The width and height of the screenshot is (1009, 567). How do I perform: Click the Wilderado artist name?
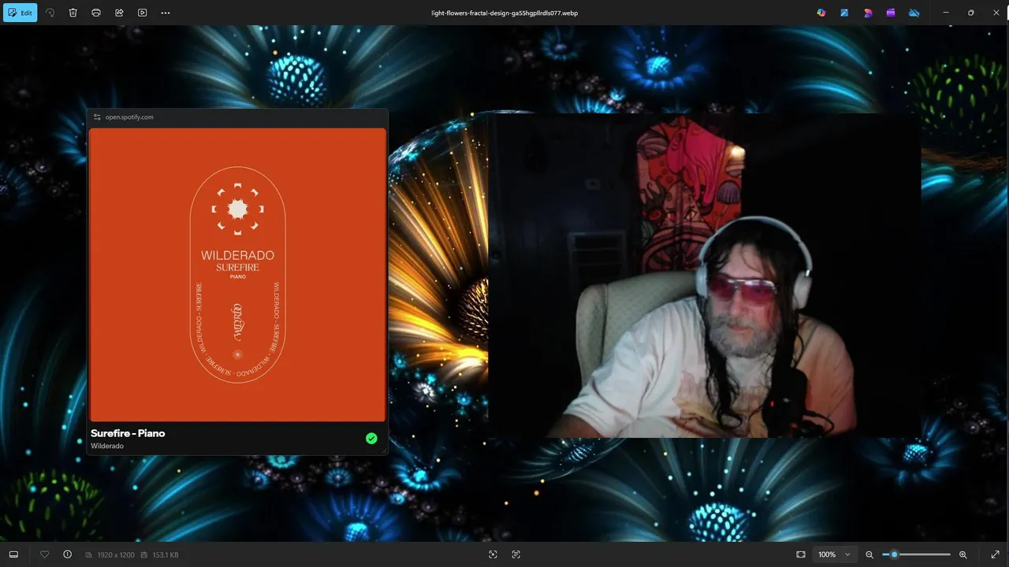click(x=107, y=446)
